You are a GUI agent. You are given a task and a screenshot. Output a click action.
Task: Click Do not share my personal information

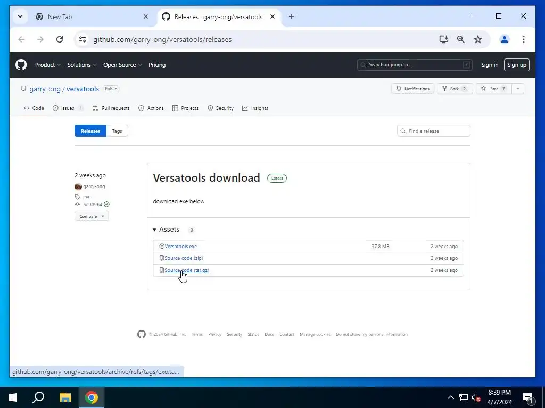coord(372,335)
